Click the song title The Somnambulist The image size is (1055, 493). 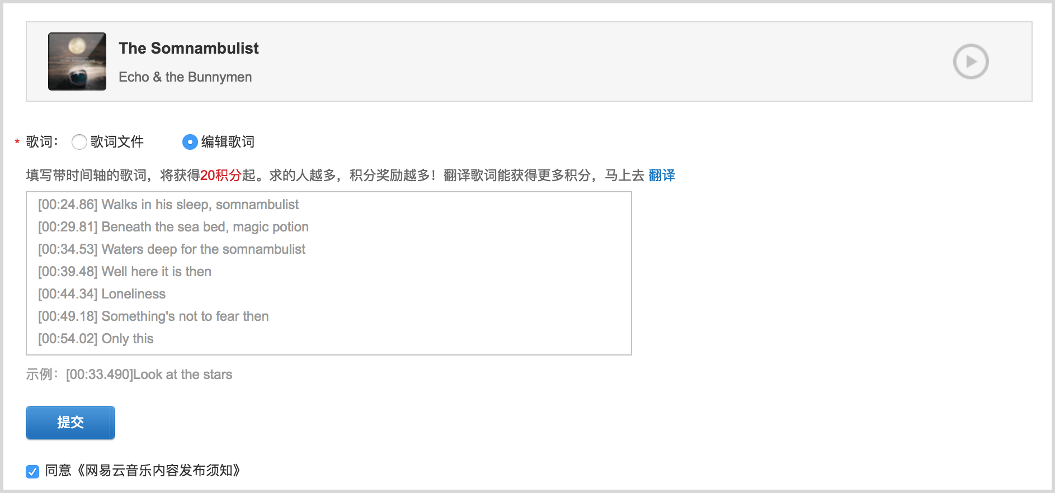tap(189, 49)
